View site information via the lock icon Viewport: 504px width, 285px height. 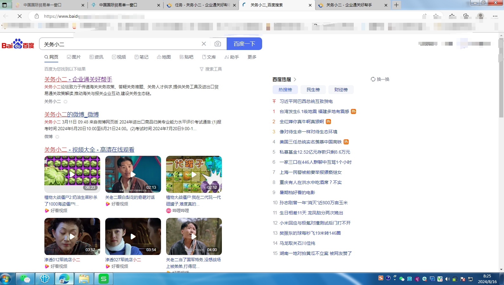[37, 16]
